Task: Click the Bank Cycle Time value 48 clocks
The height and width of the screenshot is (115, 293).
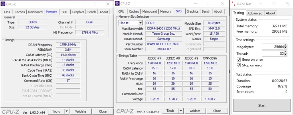Action: pyautogui.click(x=68, y=75)
